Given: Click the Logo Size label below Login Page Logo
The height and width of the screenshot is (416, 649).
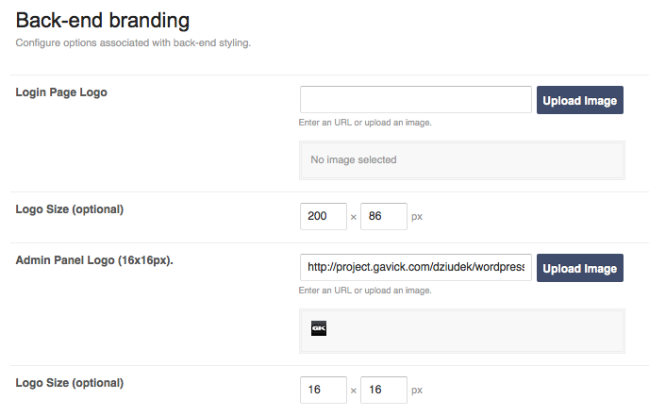Looking at the screenshot, I should 70,209.
